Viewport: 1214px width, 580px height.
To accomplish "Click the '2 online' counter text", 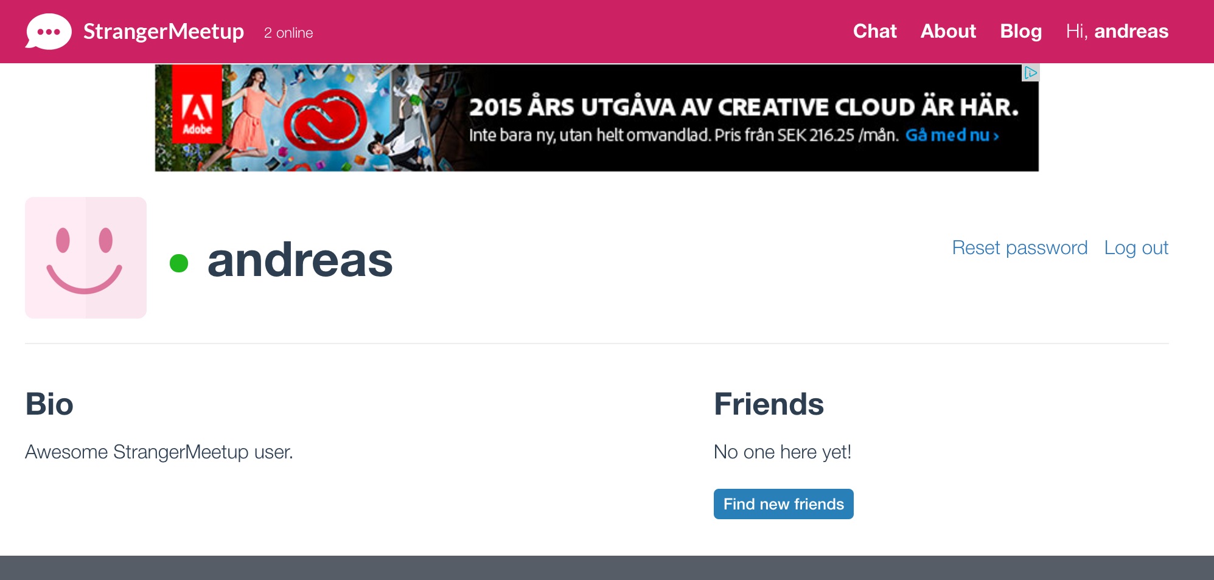I will pos(288,33).
